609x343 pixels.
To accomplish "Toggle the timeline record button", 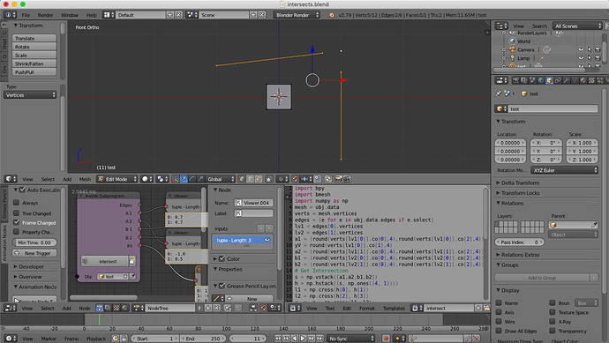I will [386, 339].
